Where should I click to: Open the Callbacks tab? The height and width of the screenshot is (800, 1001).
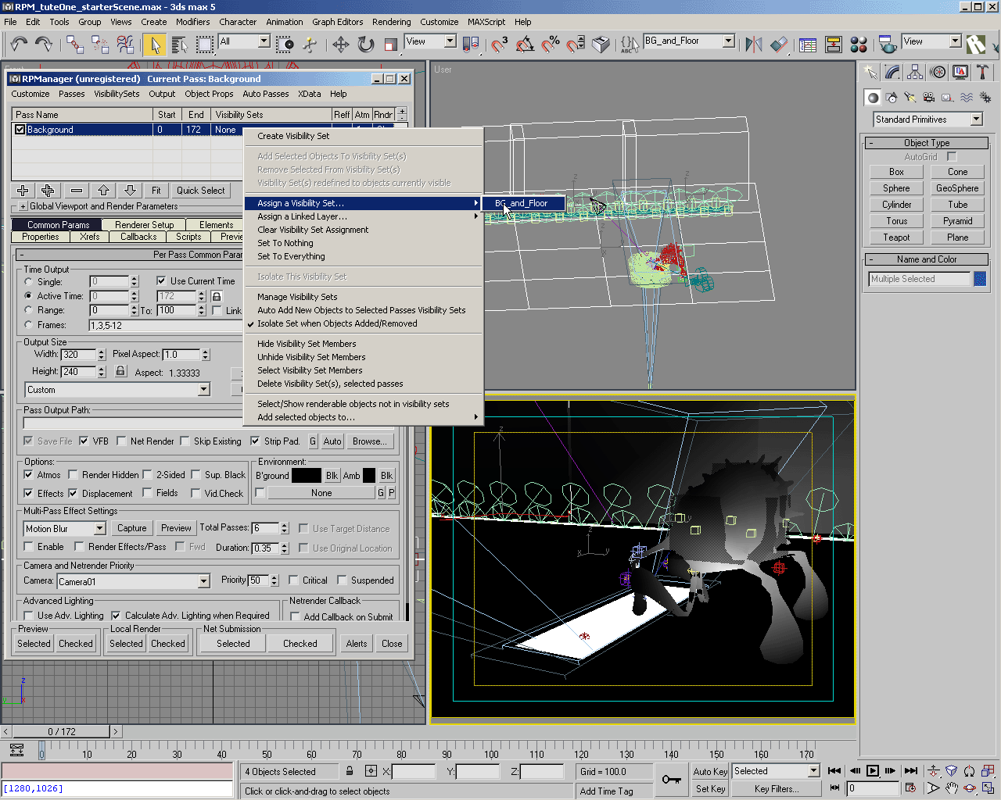(138, 237)
